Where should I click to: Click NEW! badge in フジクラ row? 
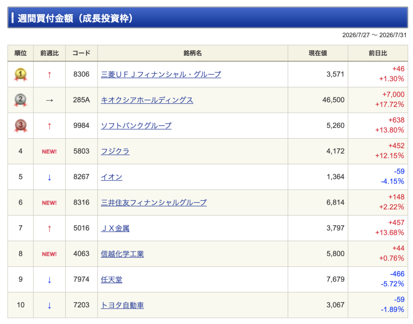coord(49,152)
